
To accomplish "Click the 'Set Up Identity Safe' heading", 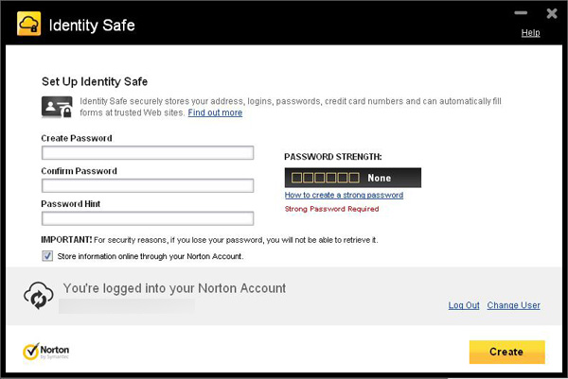I will [x=94, y=82].
